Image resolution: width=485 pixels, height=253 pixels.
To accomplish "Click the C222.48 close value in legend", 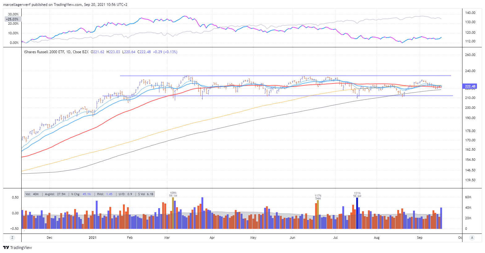I will [144, 52].
